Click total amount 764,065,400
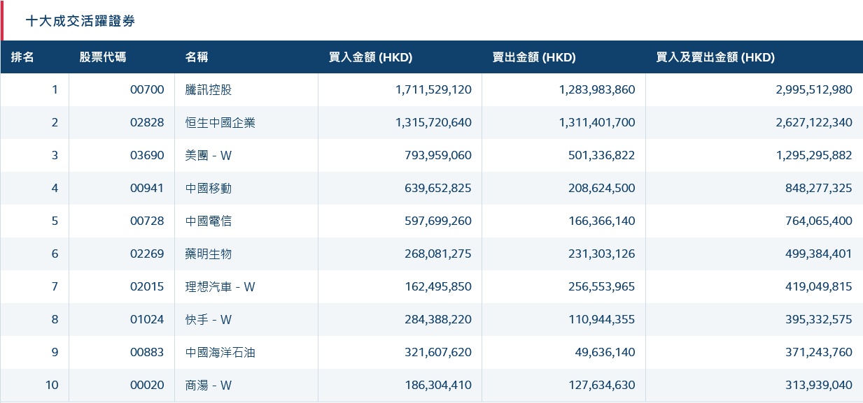 point(819,221)
